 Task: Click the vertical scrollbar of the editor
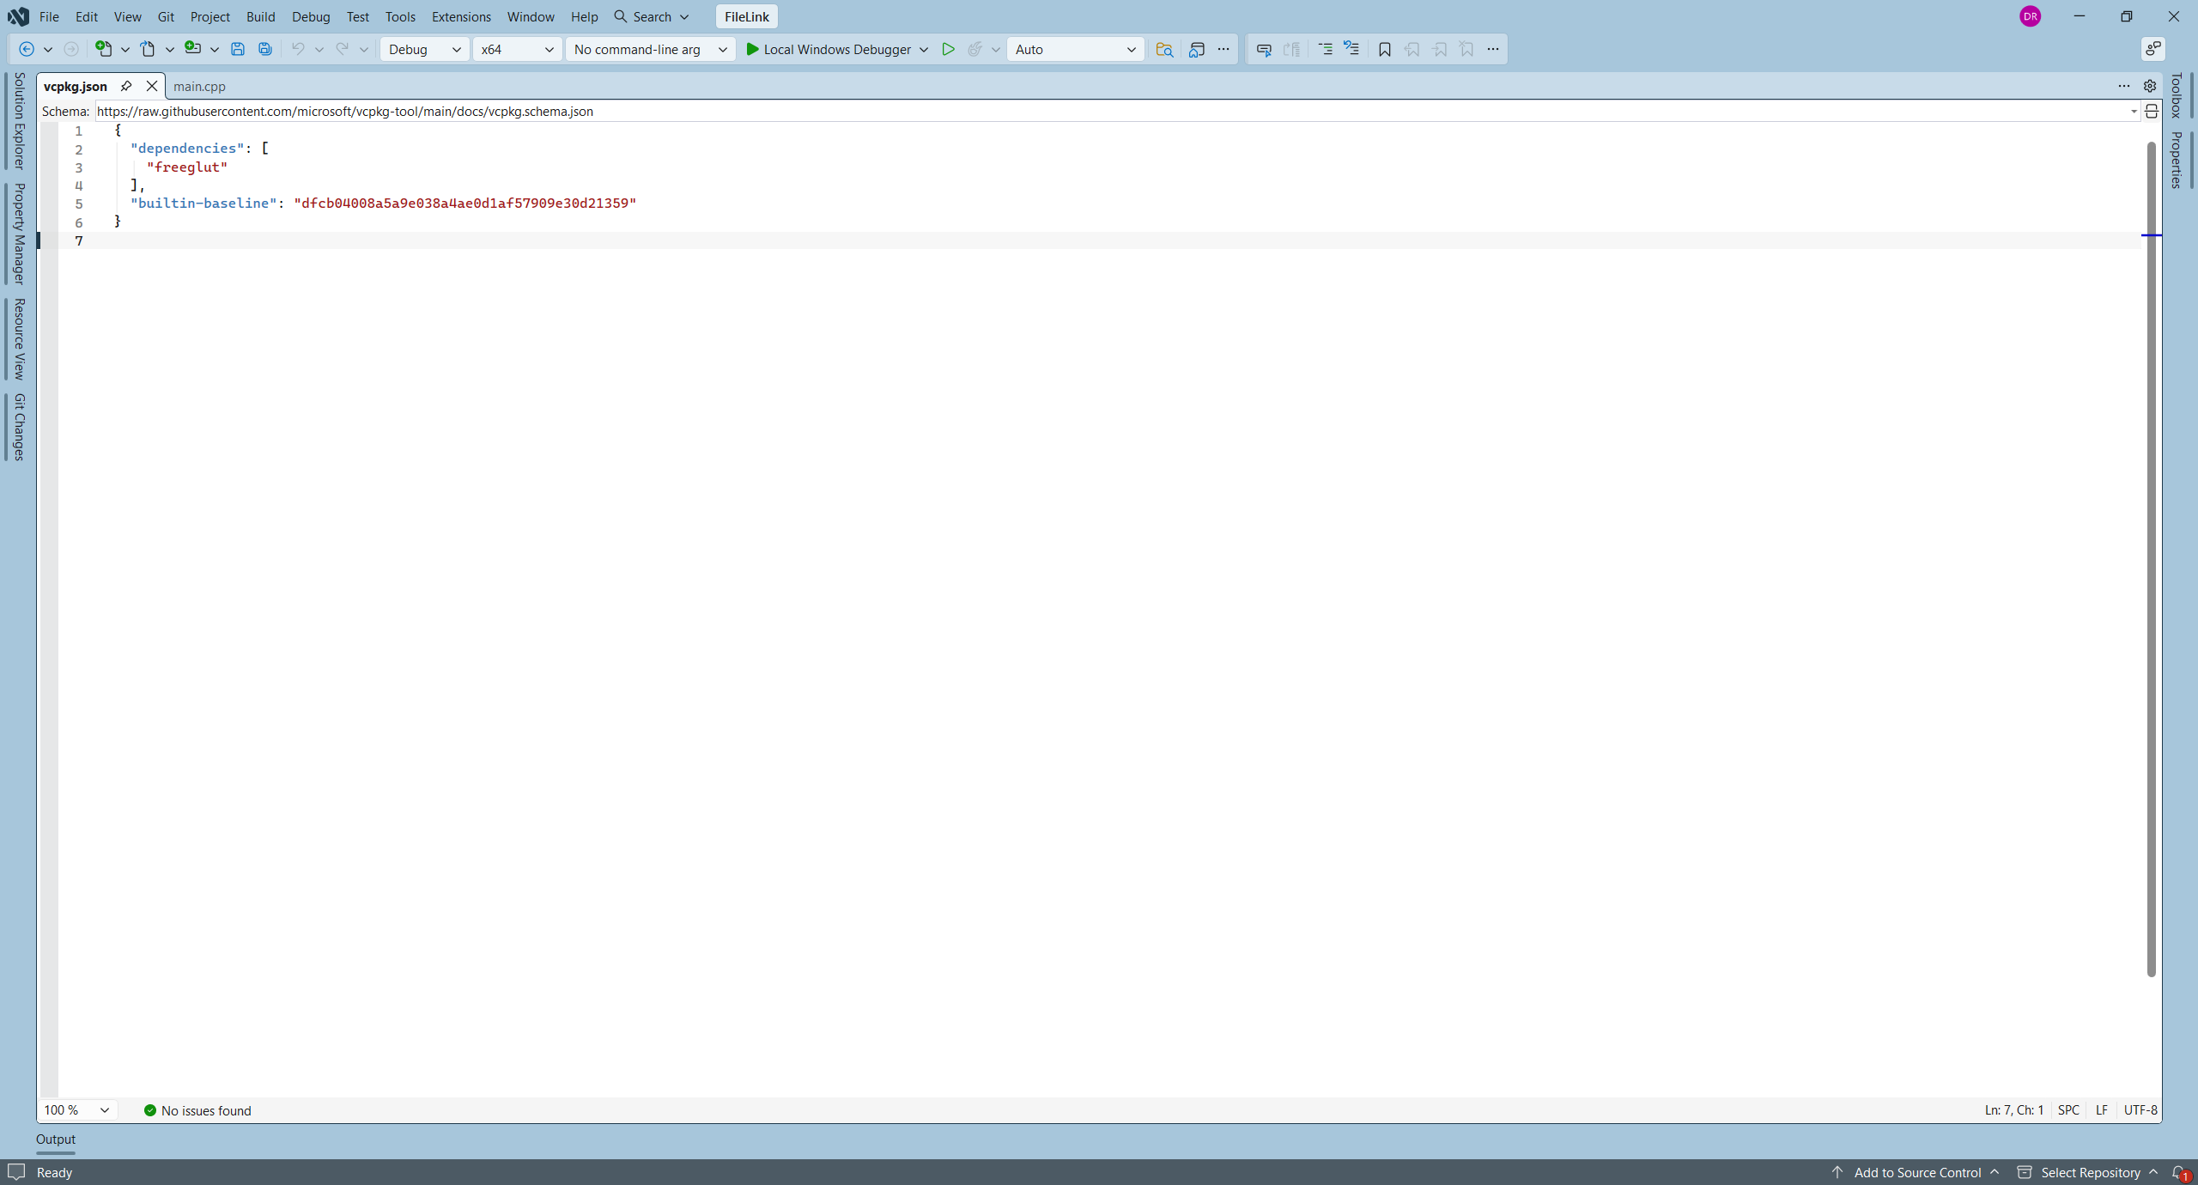tap(2152, 558)
